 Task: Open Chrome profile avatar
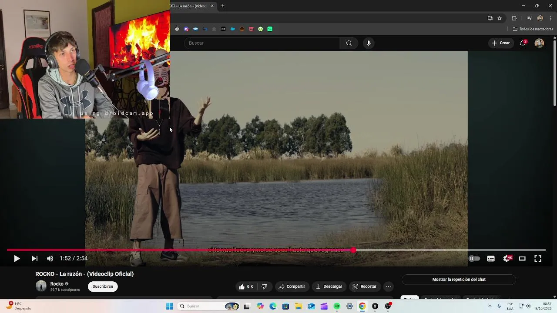click(540, 18)
